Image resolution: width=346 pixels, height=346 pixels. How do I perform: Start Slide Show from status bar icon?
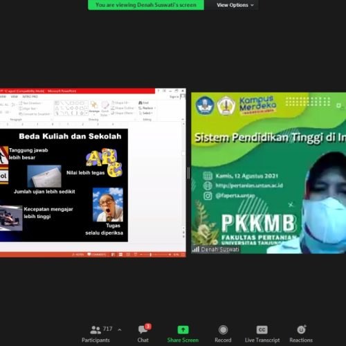coord(136,255)
